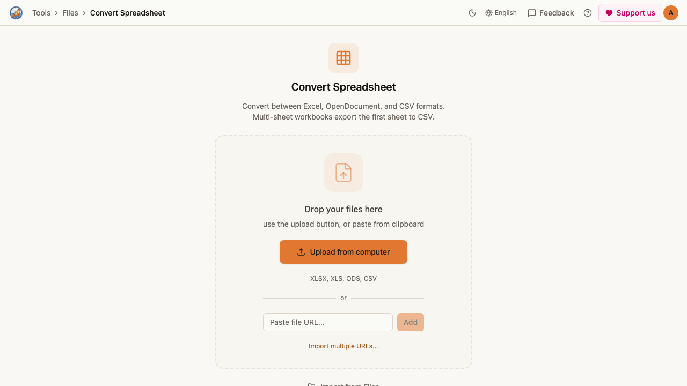Open the user avatar menu
This screenshot has height=386, width=687.
(x=671, y=13)
